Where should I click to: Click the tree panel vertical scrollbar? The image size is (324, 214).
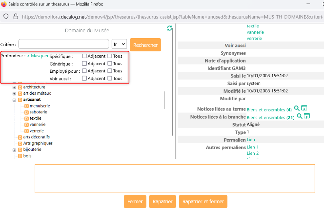tap(164, 99)
